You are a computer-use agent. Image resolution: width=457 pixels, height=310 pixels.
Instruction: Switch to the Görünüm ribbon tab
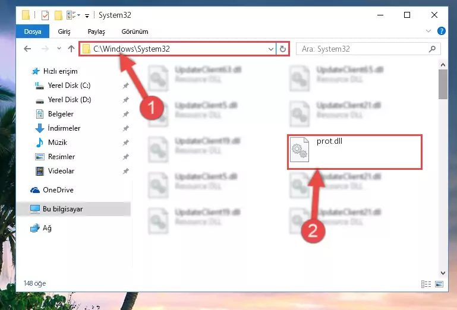click(x=135, y=31)
